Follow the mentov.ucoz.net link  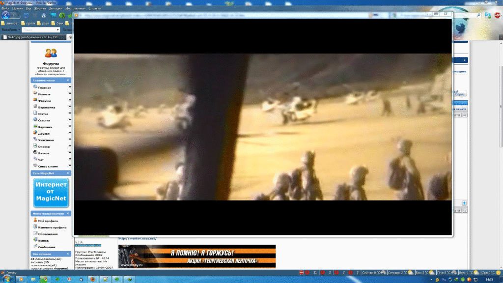click(138, 238)
